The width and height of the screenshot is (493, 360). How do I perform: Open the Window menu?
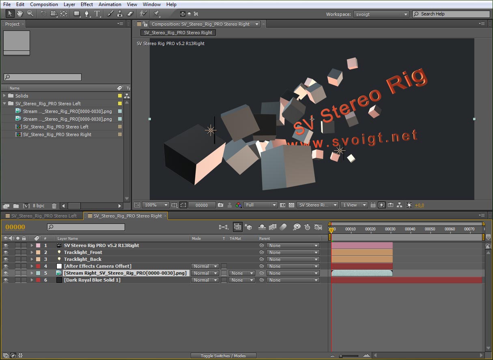point(151,4)
